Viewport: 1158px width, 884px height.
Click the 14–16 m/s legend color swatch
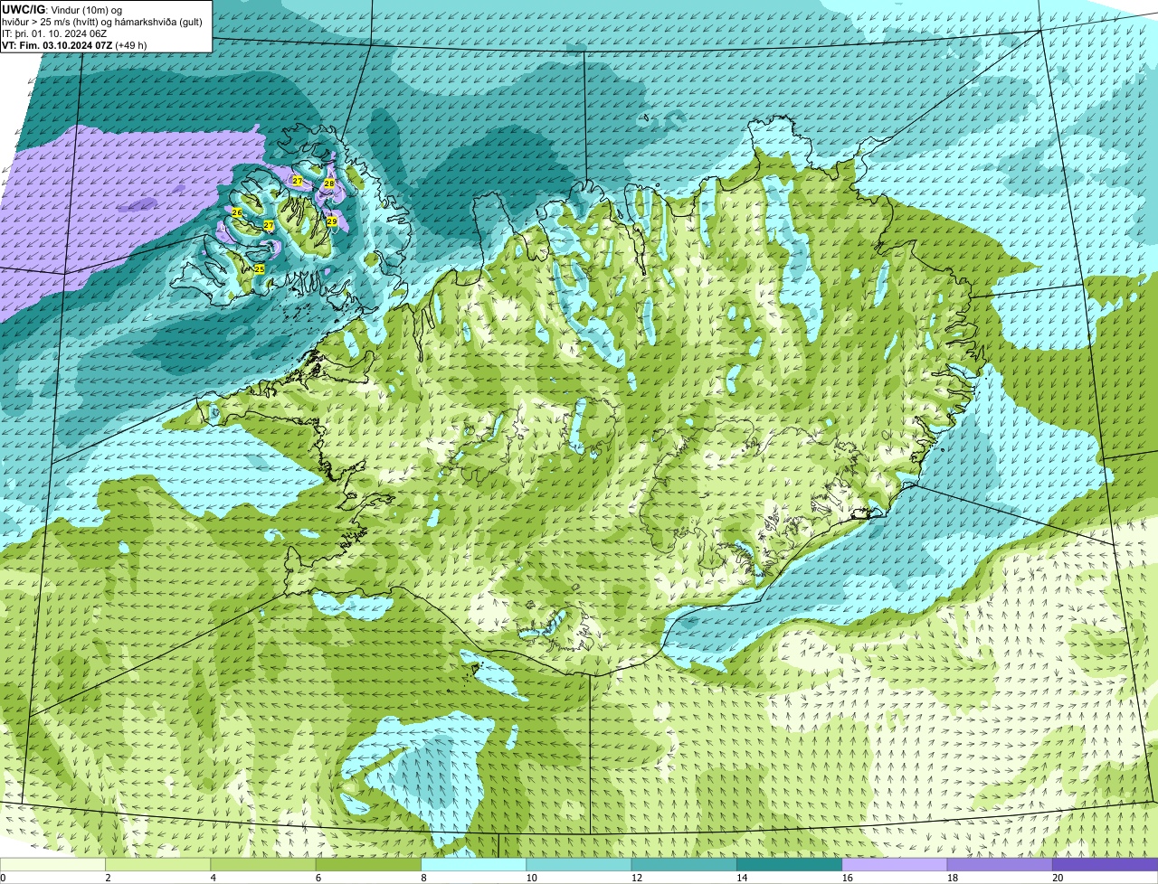789,864
